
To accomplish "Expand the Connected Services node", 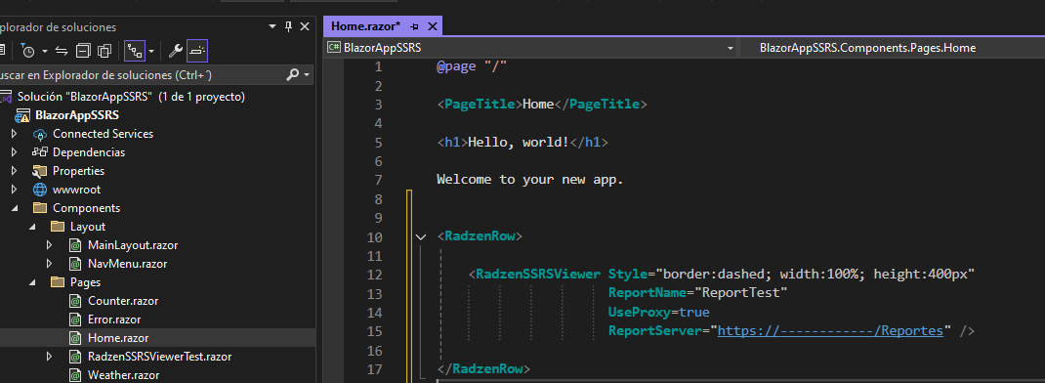I will (14, 134).
